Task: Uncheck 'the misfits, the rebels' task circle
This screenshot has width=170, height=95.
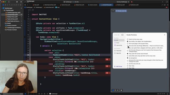Action: point(127,41)
